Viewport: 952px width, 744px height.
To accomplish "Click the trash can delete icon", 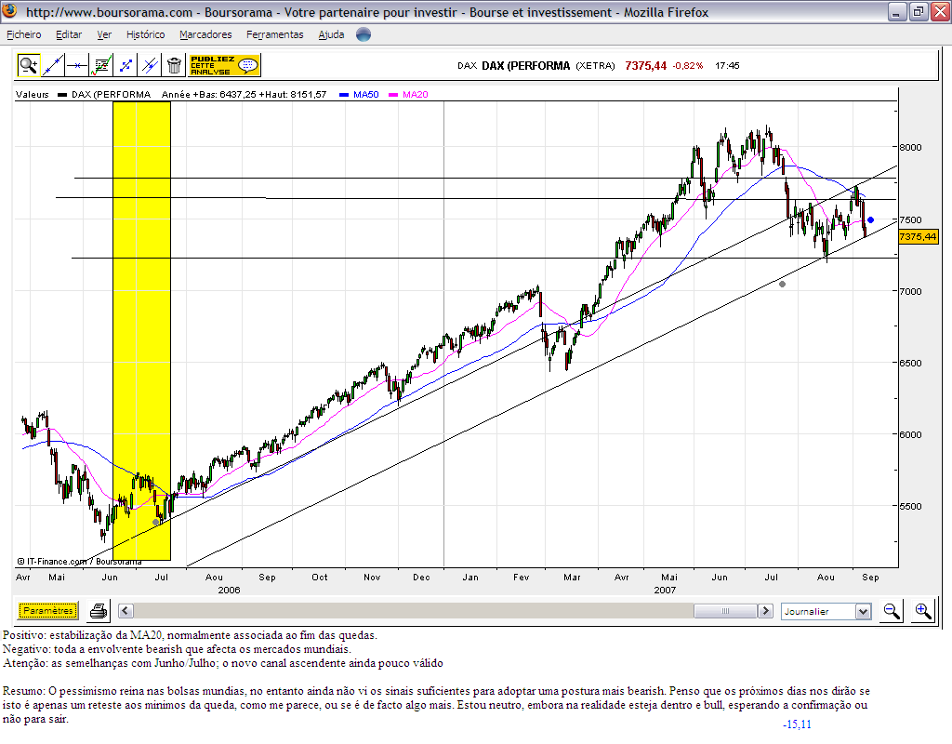I will (x=174, y=65).
